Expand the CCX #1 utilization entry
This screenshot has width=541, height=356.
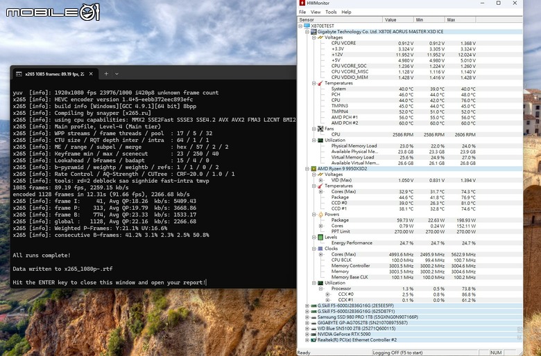[x=327, y=300]
